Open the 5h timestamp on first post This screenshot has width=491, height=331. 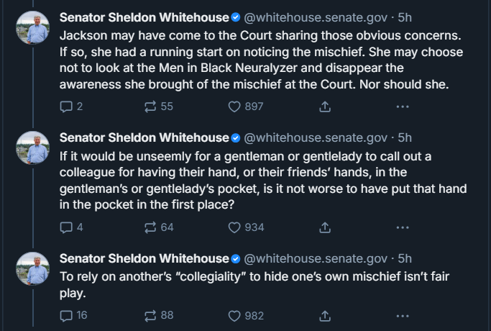(x=405, y=17)
